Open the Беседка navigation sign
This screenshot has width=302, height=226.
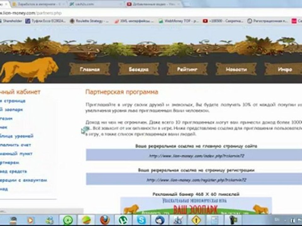tap(138, 69)
